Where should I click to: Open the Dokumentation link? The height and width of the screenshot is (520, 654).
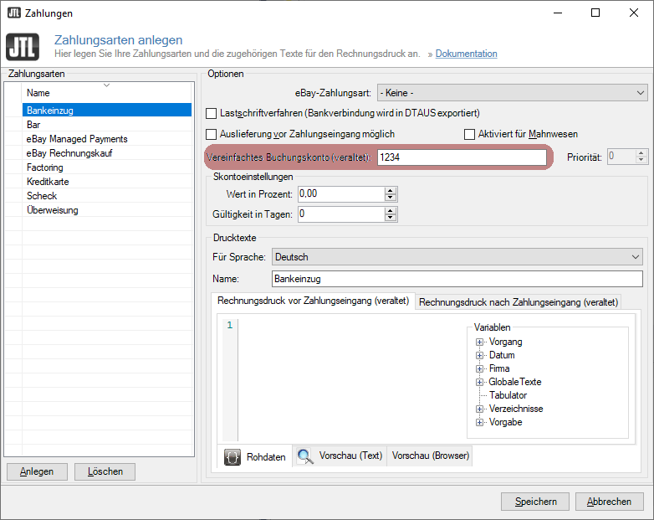click(x=466, y=54)
